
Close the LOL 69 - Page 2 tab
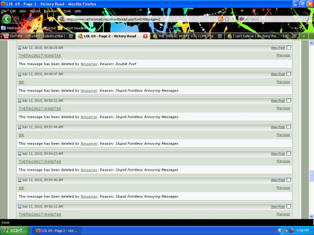(x=146, y=36)
